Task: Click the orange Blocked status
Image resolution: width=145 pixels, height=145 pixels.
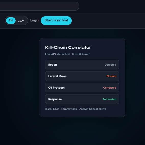Action: pyautogui.click(x=111, y=76)
